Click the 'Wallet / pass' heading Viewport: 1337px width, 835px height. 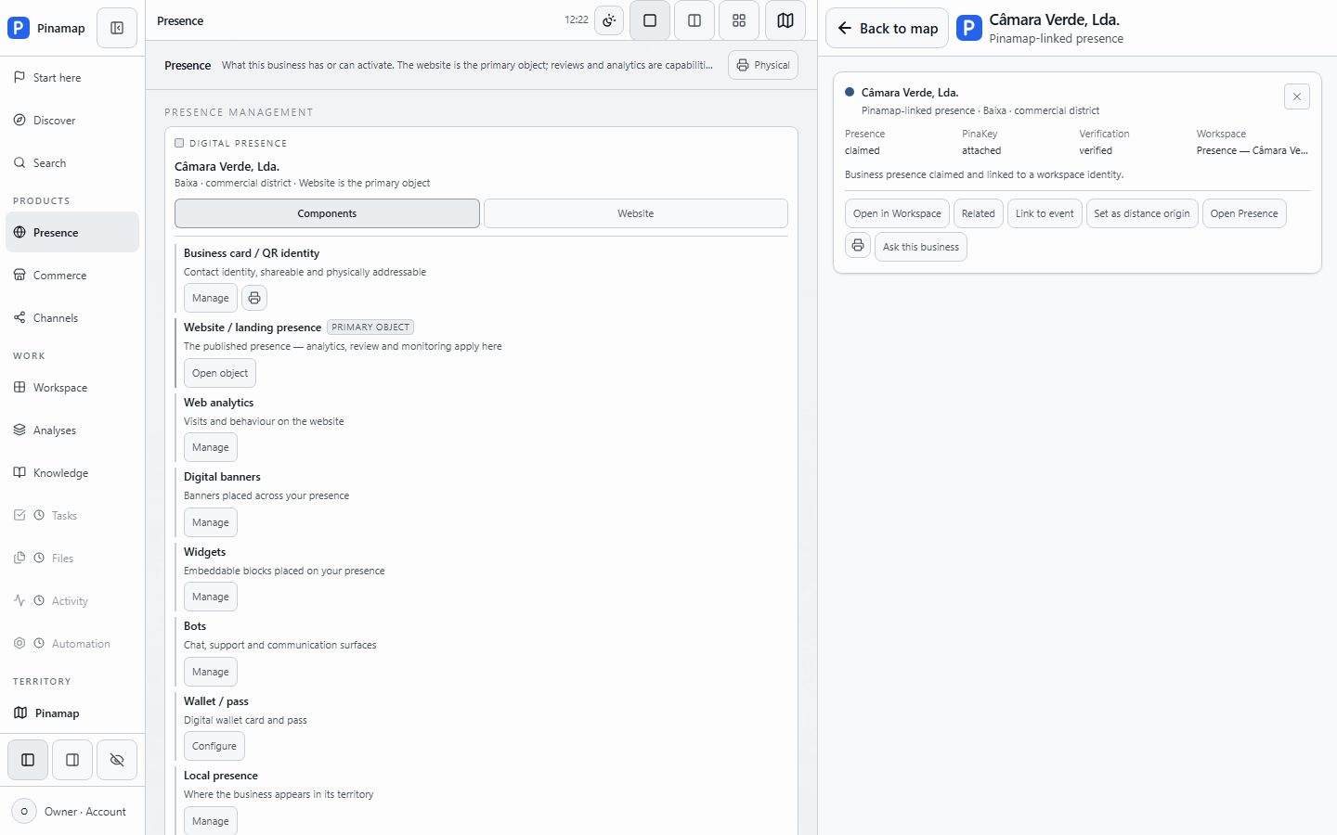(x=216, y=701)
